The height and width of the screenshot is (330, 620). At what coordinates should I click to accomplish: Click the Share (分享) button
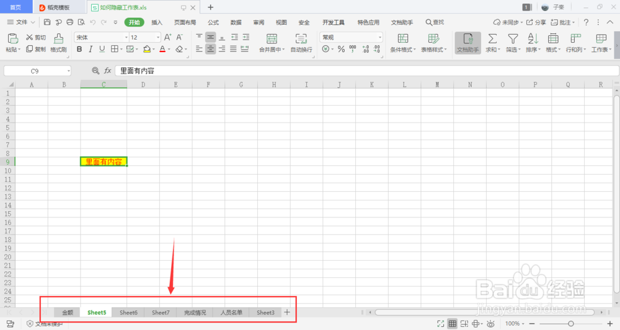(x=536, y=22)
